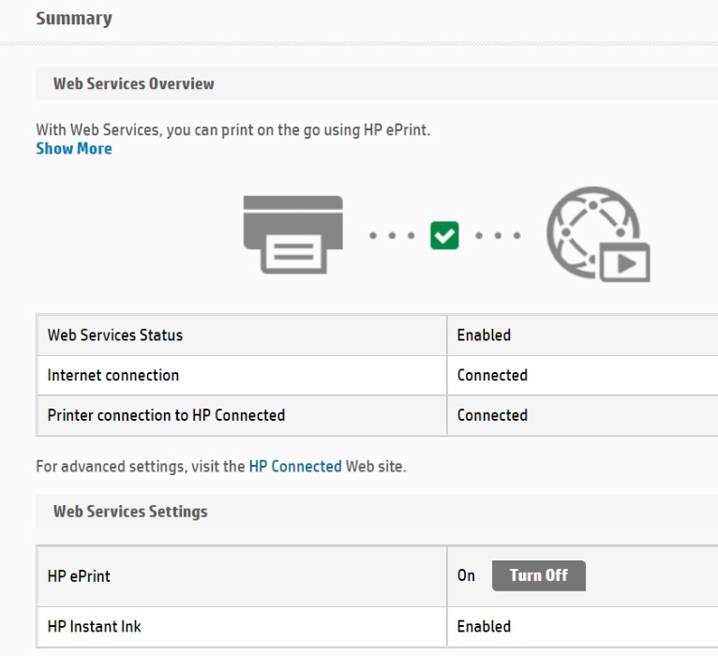This screenshot has height=656, width=718.
Task: Open the HP Connected web site link
Action: pos(295,467)
